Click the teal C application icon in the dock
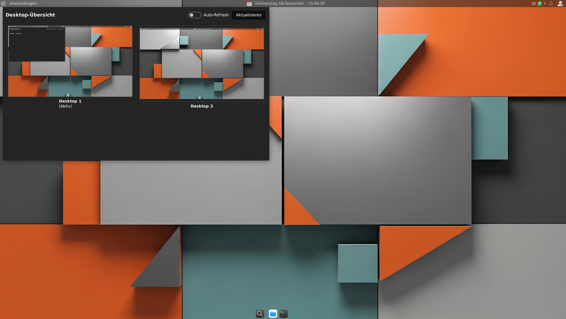The image size is (566, 319). click(x=296, y=313)
